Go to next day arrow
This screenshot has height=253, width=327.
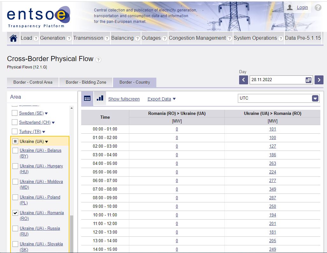tap(319, 80)
